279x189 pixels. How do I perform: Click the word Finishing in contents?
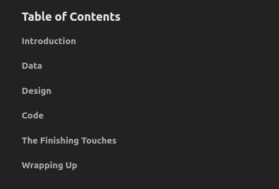59,141
